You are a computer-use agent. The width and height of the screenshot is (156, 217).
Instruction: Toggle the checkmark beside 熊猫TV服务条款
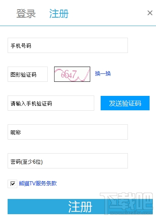point(12,184)
